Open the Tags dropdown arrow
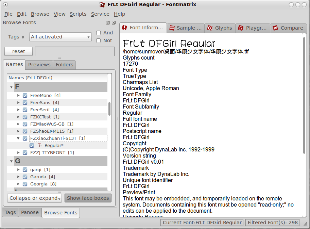The width and height of the screenshot is (310, 229). (23, 37)
